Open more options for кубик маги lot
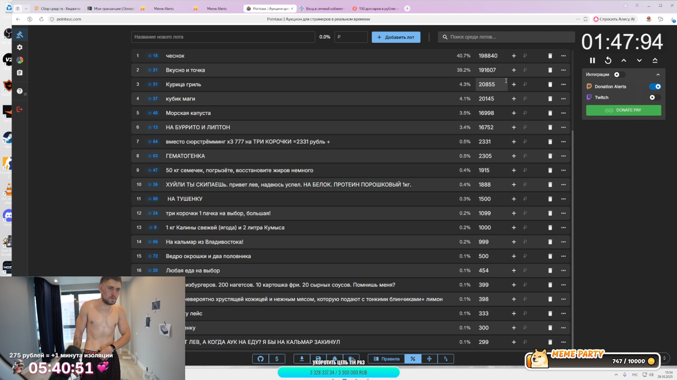677x380 pixels. coord(563,99)
